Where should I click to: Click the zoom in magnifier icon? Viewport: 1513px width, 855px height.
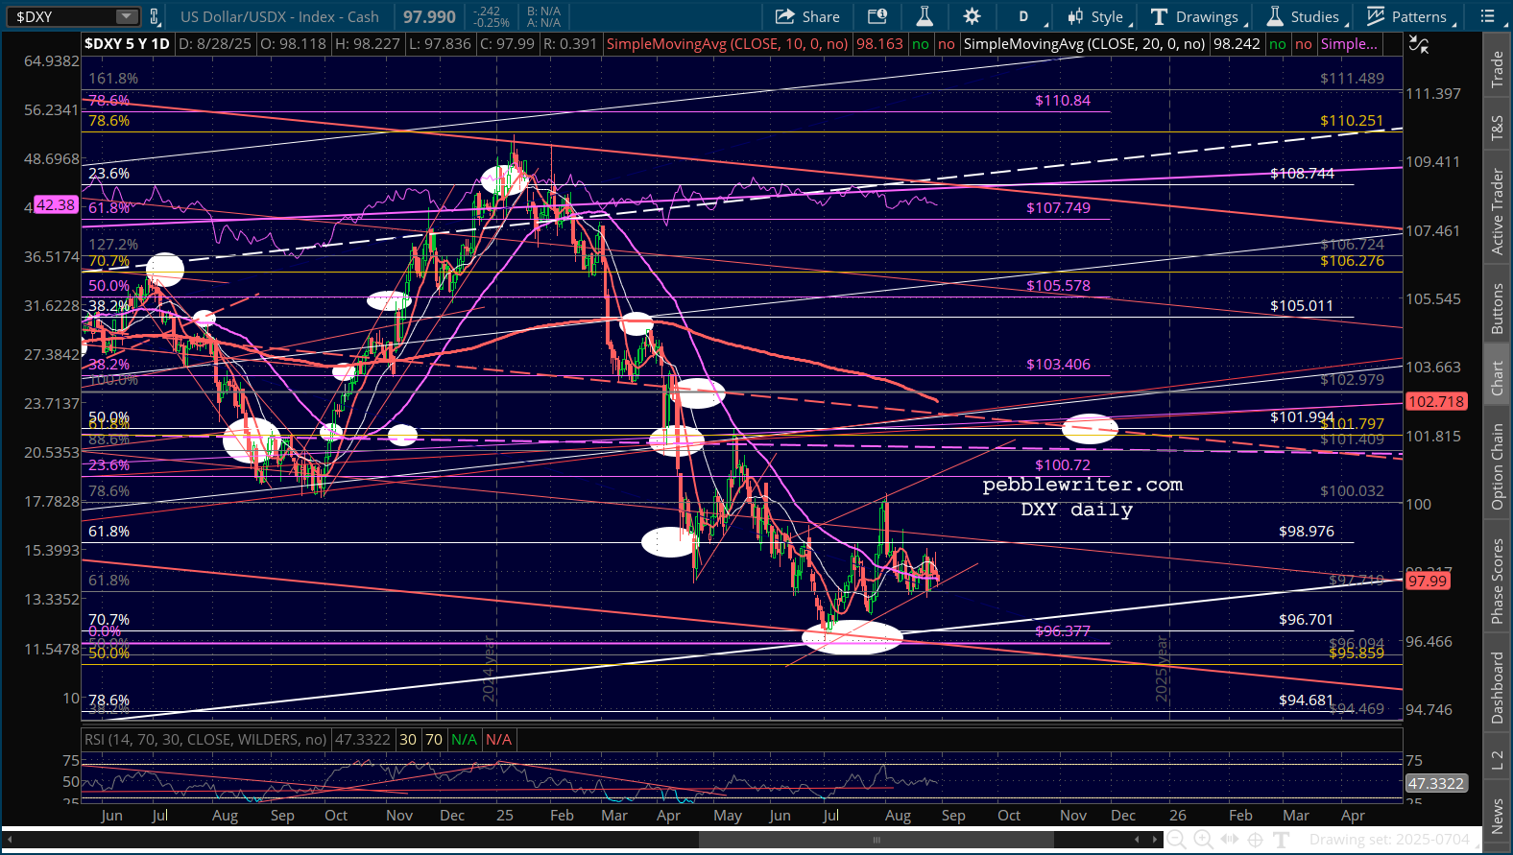click(1203, 840)
